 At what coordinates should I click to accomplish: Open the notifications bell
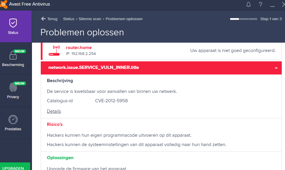[248, 4]
